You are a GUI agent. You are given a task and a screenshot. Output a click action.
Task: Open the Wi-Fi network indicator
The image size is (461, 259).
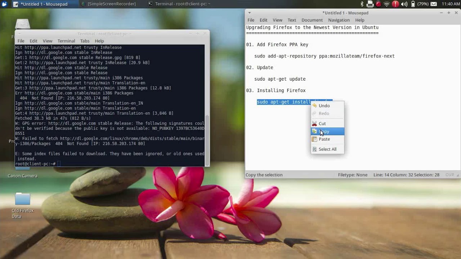tap(387, 4)
